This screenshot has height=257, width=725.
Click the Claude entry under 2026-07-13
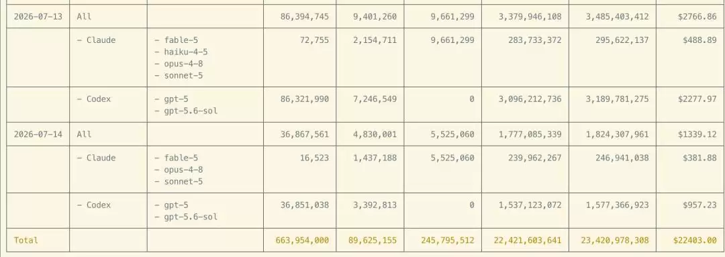(x=96, y=40)
